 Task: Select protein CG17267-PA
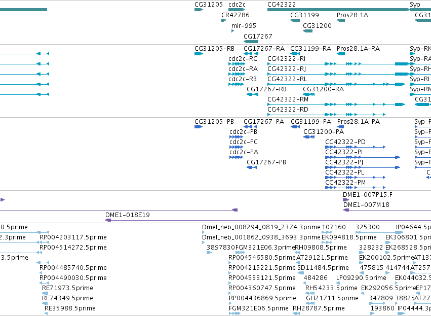click(x=264, y=122)
